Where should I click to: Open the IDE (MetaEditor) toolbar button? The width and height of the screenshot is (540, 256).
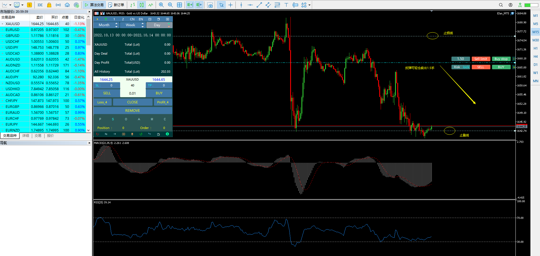40,5
